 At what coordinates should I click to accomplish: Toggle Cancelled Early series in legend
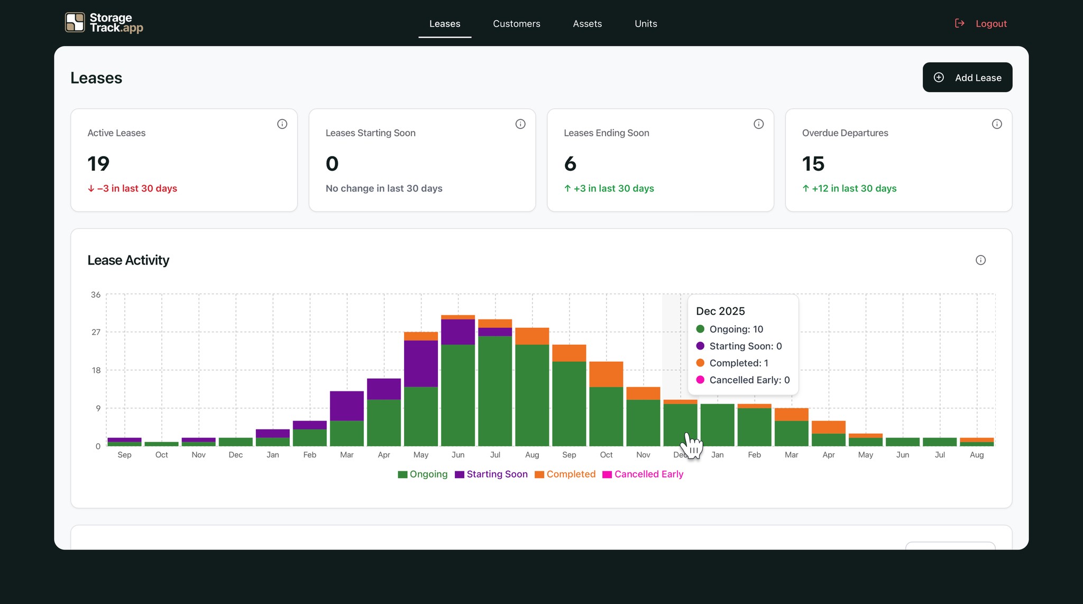click(643, 474)
